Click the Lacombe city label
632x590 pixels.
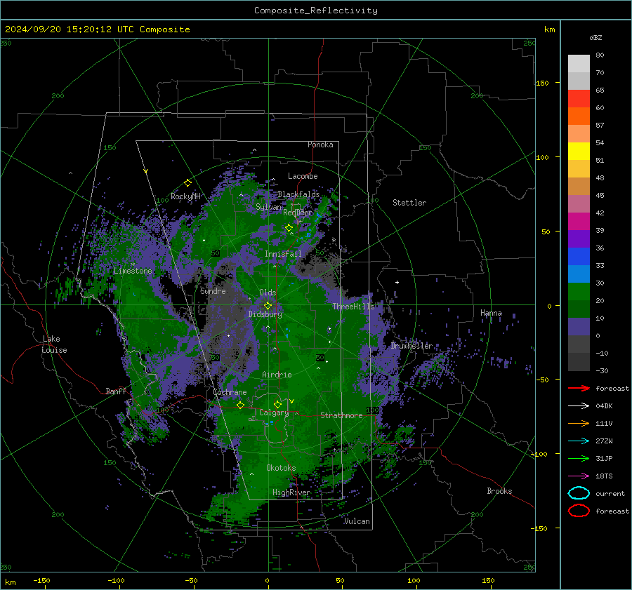[x=303, y=176]
